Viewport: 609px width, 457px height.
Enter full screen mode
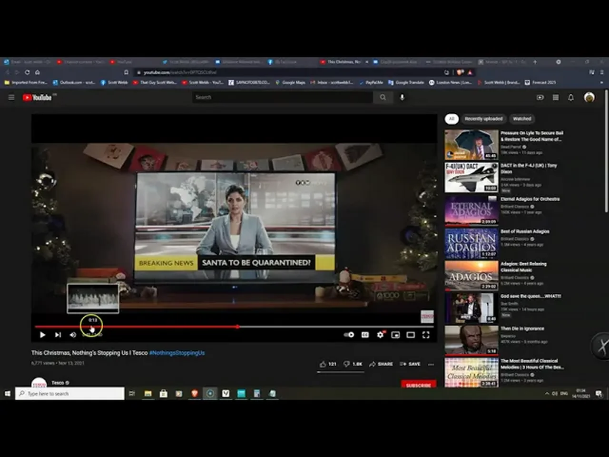coord(426,335)
